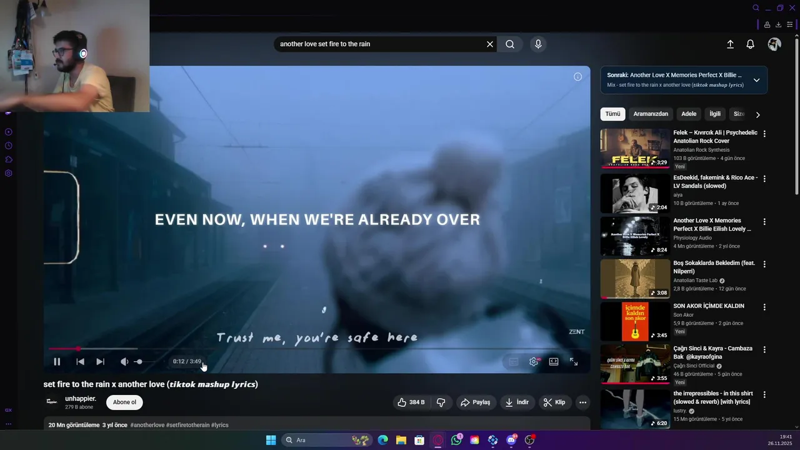Clear the search query with the X
The height and width of the screenshot is (450, 800).
click(x=490, y=44)
